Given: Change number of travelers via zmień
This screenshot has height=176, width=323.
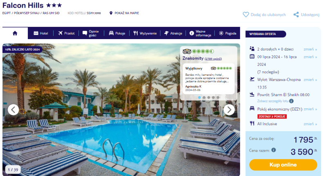Looking at the screenshot, I should click(310, 49).
